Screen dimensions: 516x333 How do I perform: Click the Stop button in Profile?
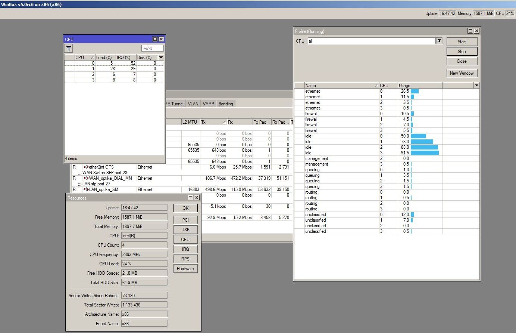click(462, 52)
